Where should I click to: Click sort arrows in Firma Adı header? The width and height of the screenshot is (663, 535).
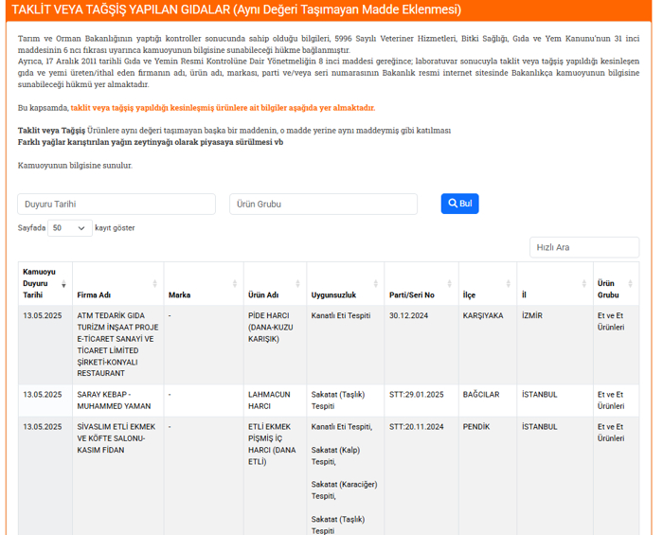click(x=154, y=283)
